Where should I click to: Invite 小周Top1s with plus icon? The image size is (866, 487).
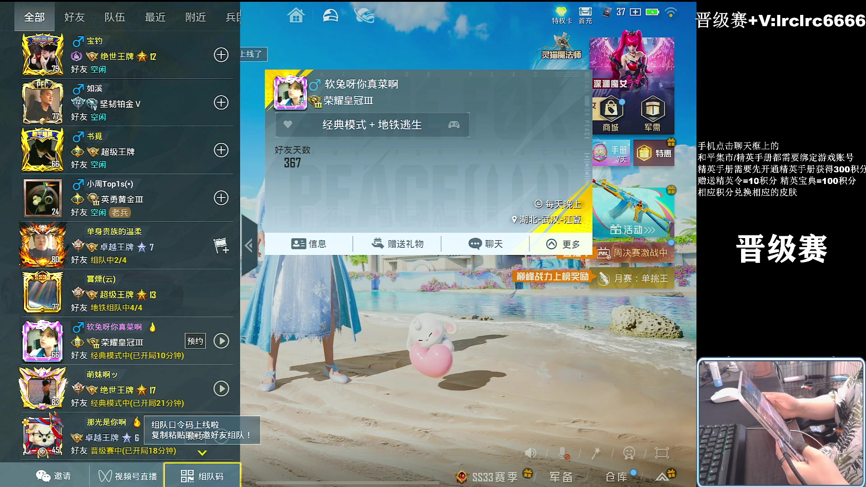[x=221, y=198]
